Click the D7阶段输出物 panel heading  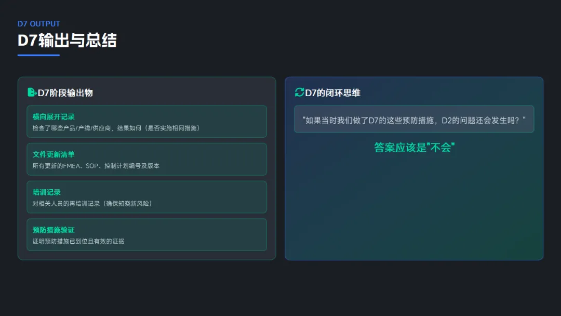(x=65, y=93)
